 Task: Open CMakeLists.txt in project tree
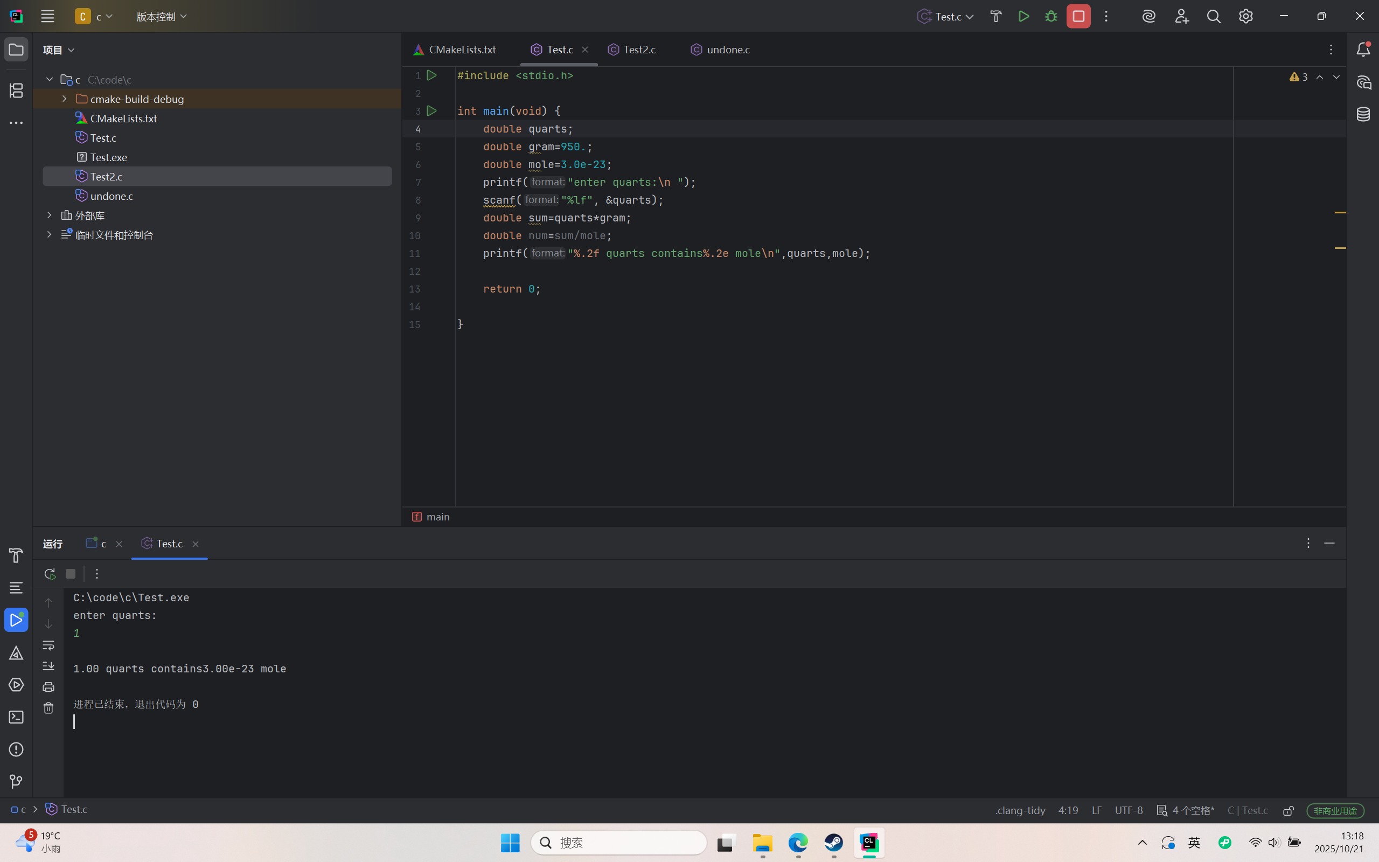123,119
